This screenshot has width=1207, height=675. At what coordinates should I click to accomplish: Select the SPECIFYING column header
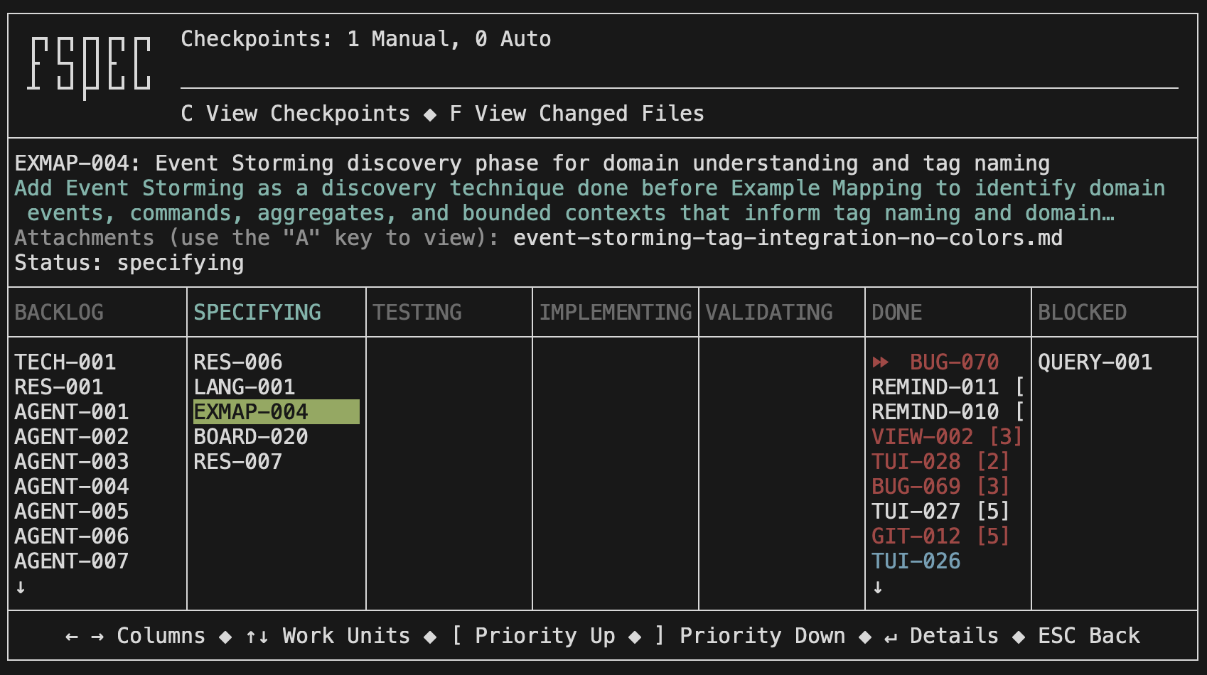(257, 313)
